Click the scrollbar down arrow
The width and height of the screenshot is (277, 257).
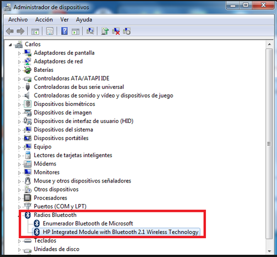pyautogui.click(x=269, y=251)
